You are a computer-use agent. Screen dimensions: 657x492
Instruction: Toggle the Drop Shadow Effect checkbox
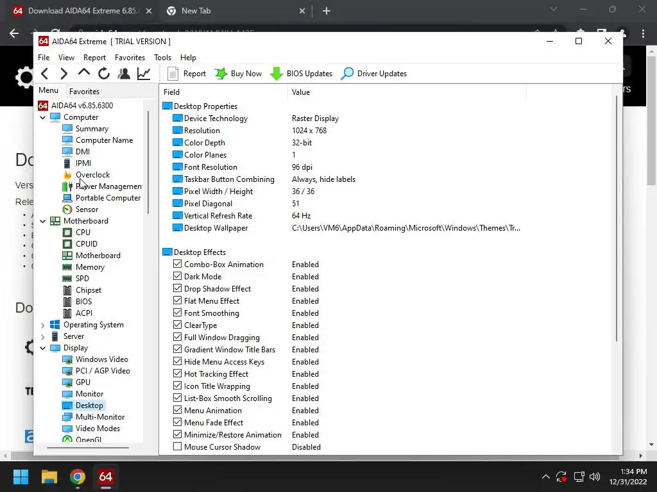(x=177, y=288)
